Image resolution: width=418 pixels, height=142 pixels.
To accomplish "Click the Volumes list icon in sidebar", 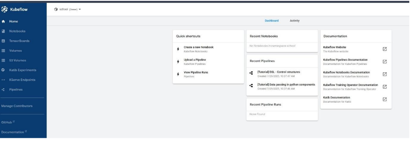I will (x=3, y=50).
